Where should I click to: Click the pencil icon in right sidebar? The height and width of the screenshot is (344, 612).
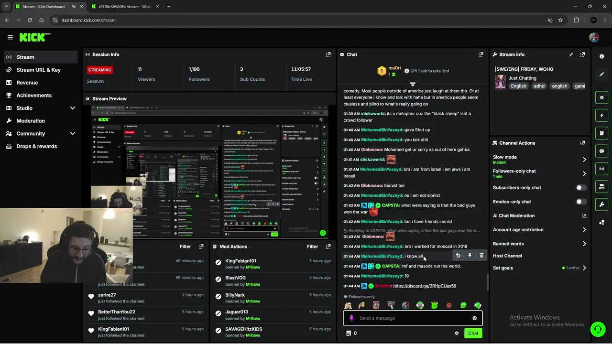tap(601, 74)
